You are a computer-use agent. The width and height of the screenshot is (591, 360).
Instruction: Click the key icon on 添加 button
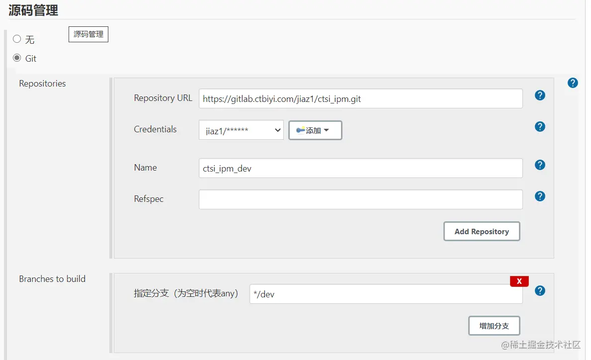[300, 130]
